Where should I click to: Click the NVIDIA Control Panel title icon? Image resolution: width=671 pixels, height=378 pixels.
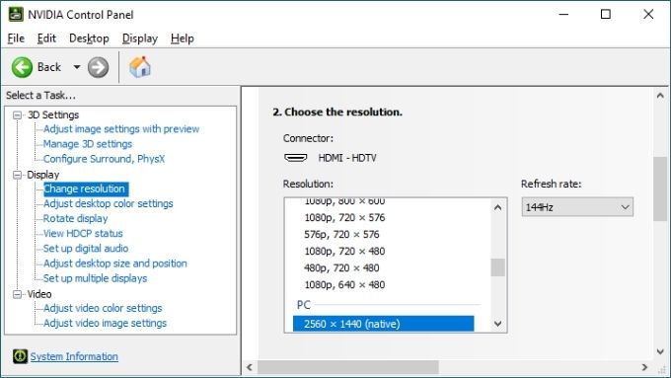16,14
